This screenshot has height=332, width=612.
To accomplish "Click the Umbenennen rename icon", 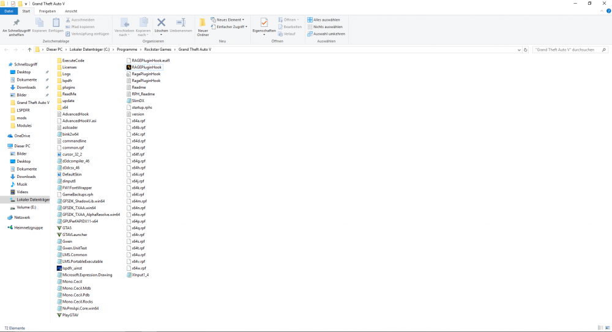I will pos(181,25).
